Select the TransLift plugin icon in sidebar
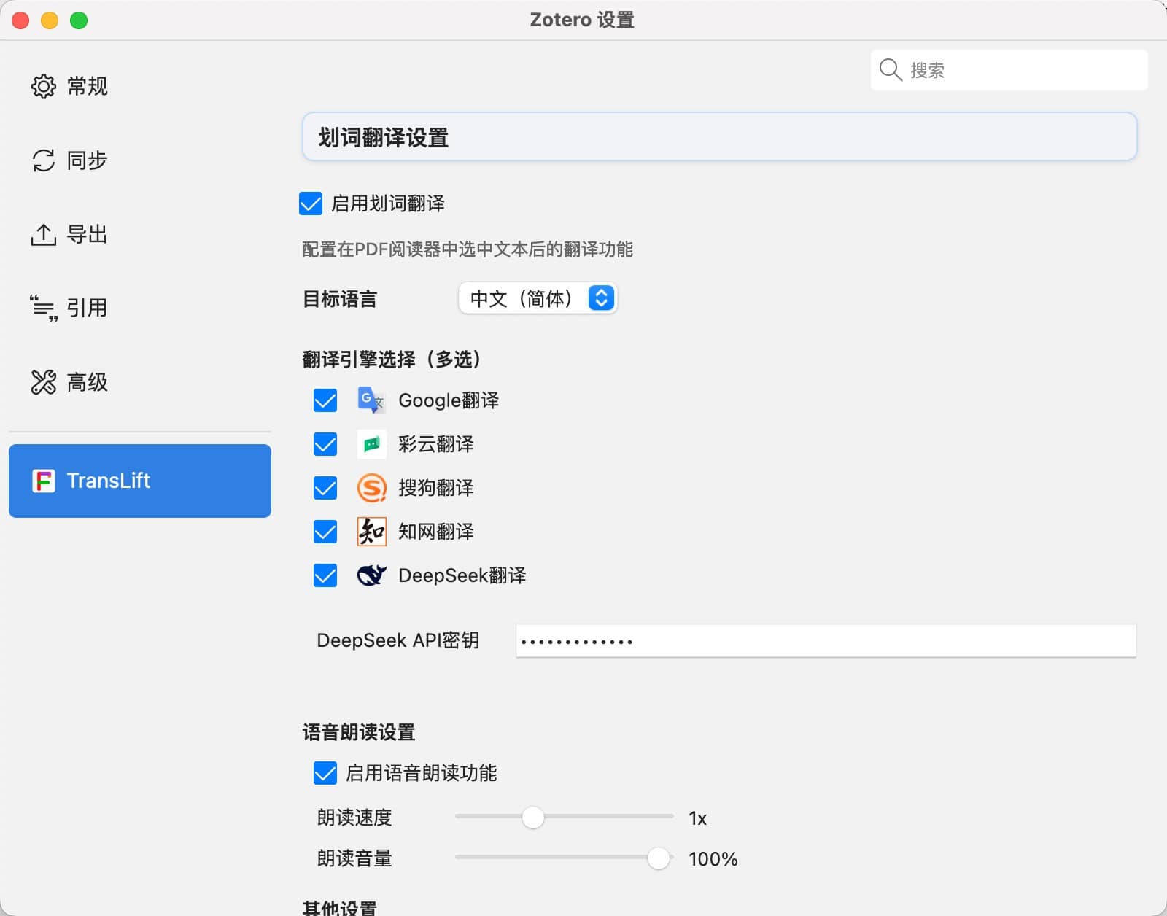This screenshot has height=916, width=1167. coord(44,481)
